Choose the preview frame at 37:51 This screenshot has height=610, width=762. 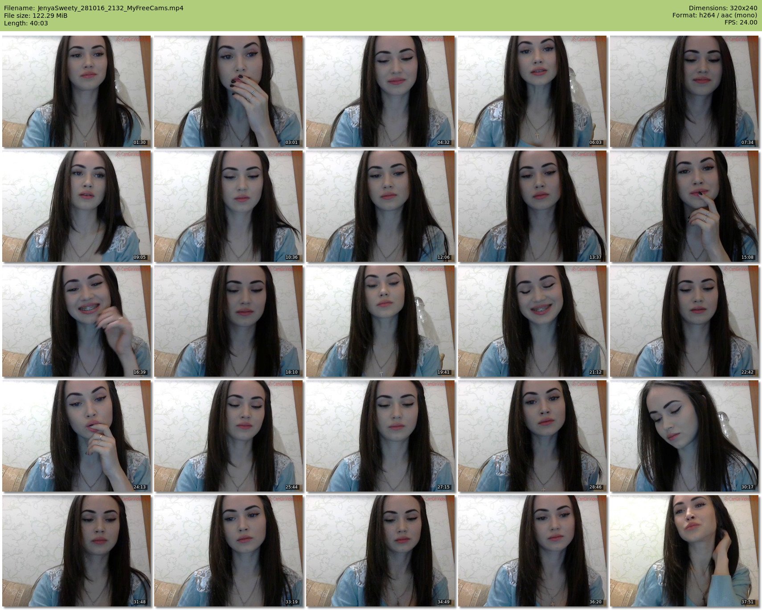pyautogui.click(x=684, y=551)
